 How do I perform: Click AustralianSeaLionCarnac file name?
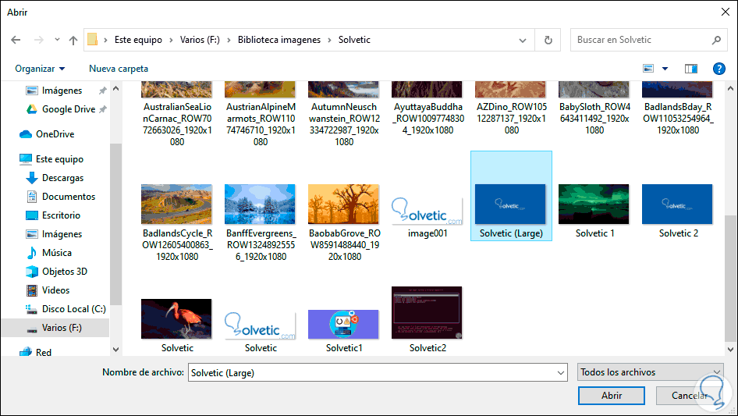point(177,124)
